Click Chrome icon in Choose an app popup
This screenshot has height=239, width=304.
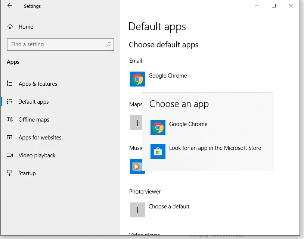[158, 128]
